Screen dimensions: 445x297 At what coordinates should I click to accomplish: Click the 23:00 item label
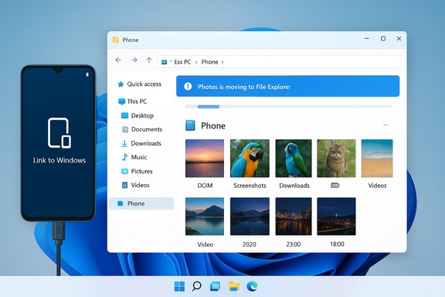(293, 244)
